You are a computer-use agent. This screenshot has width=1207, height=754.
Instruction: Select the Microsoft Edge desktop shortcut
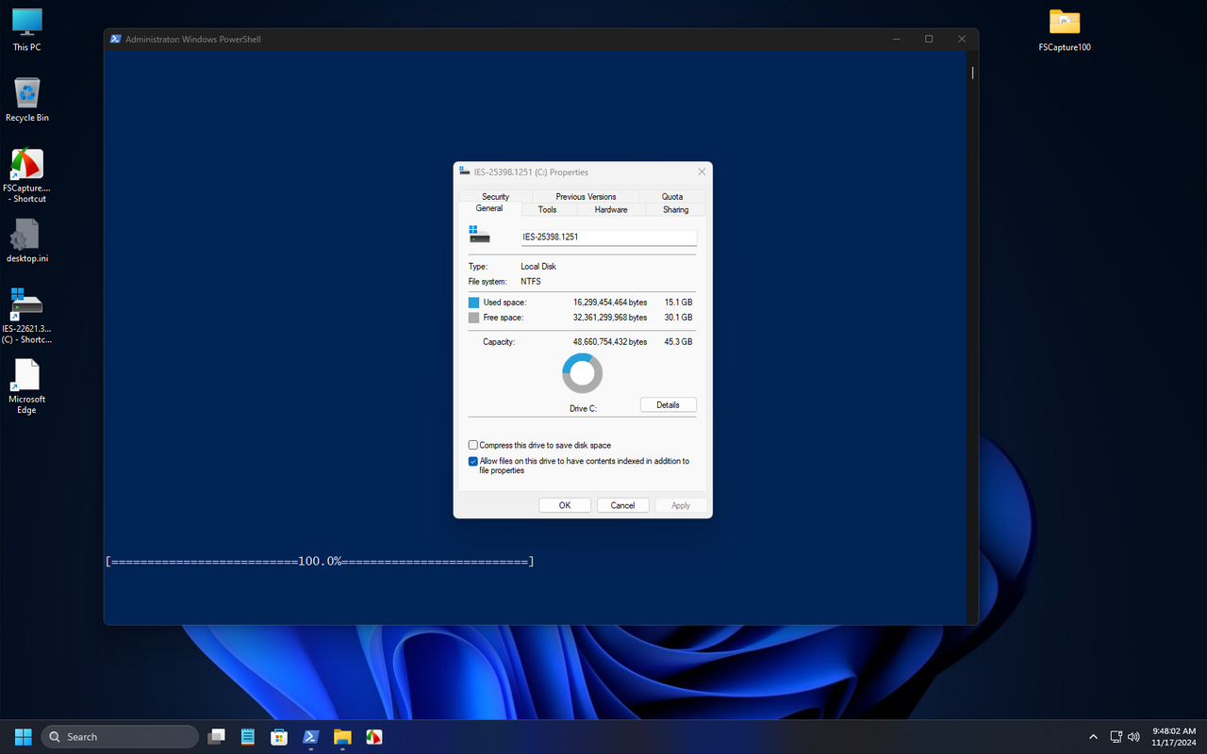pos(26,386)
